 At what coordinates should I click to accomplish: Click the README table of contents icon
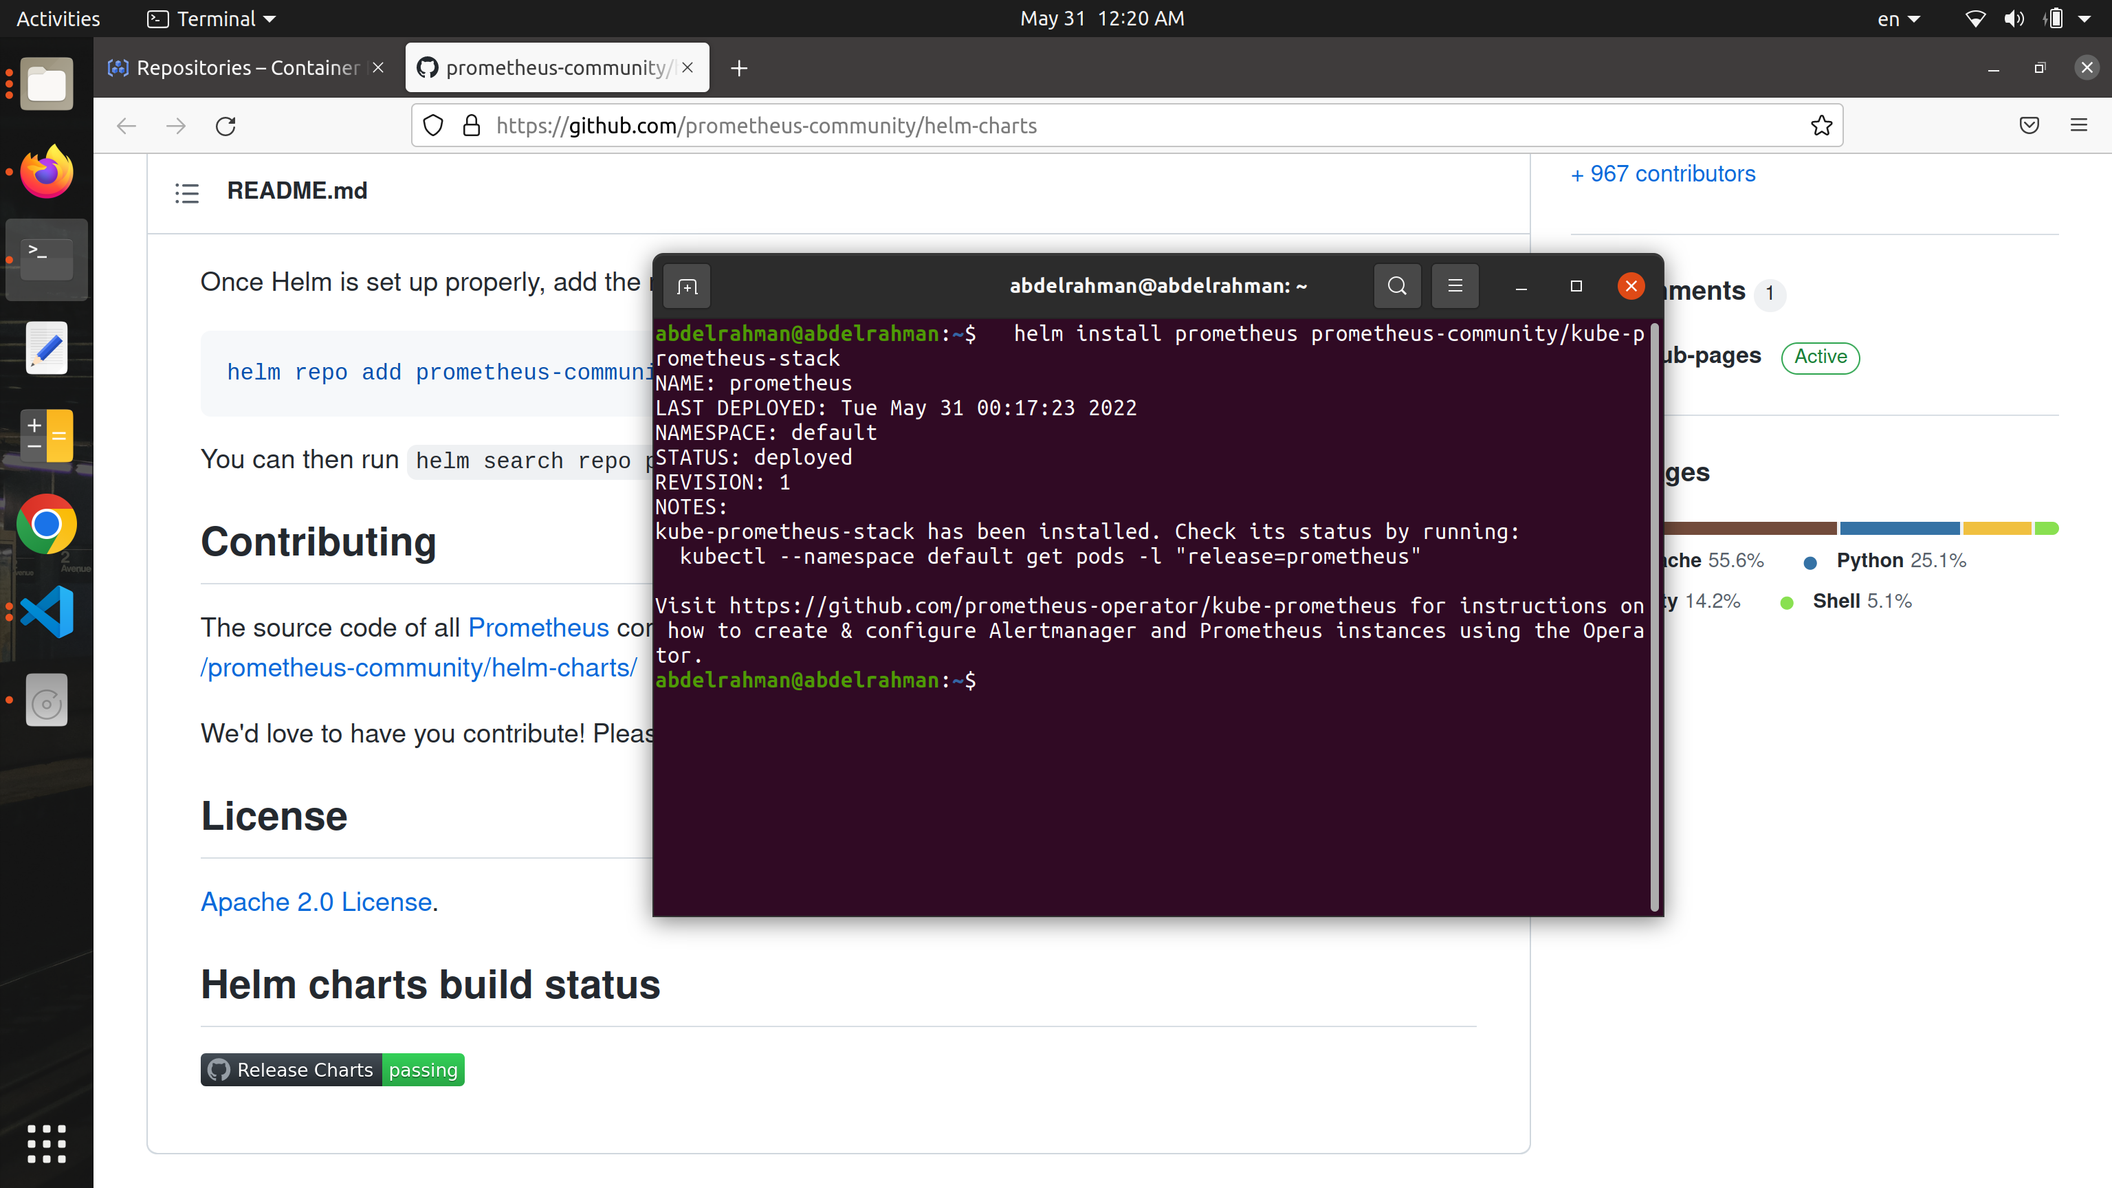pyautogui.click(x=187, y=192)
